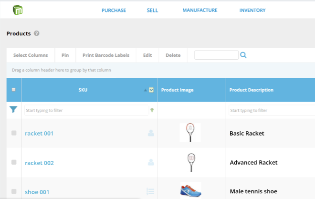Click the Select Columns button

click(x=31, y=55)
